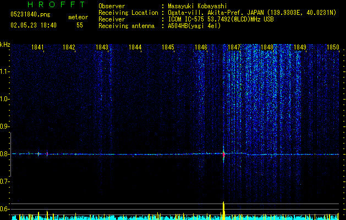This screenshot has width=346, height=220.
Task: Select the file name 05231840.png
Action: click(30, 15)
